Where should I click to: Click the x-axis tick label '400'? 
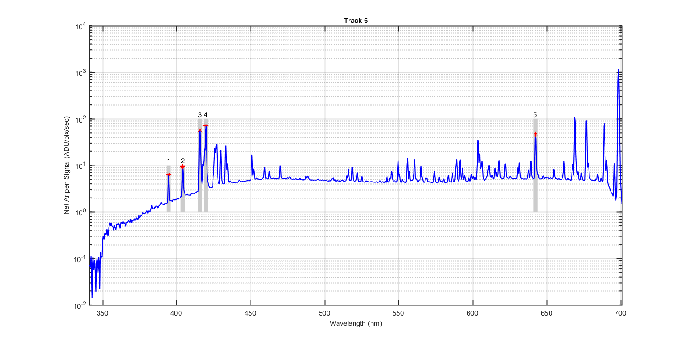click(177, 313)
